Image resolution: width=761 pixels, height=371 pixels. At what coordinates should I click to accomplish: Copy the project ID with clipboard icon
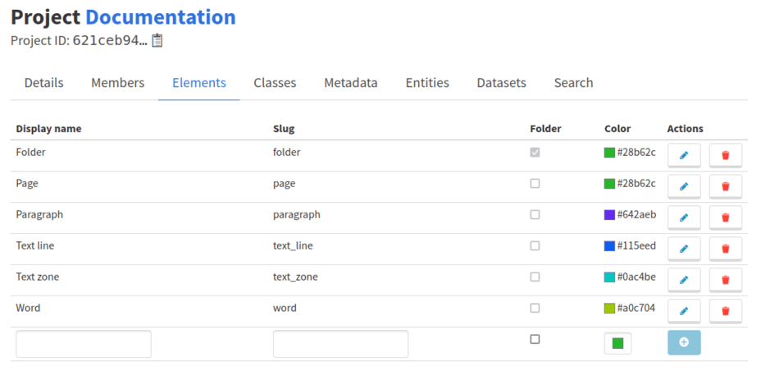[157, 40]
